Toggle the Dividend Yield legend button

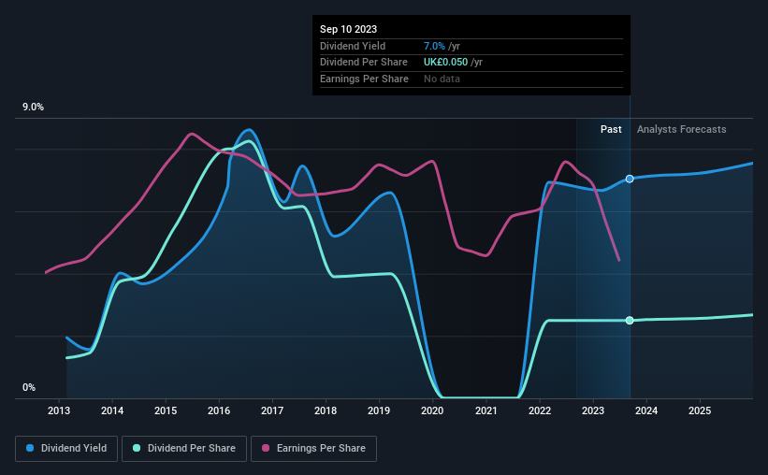[x=66, y=449]
